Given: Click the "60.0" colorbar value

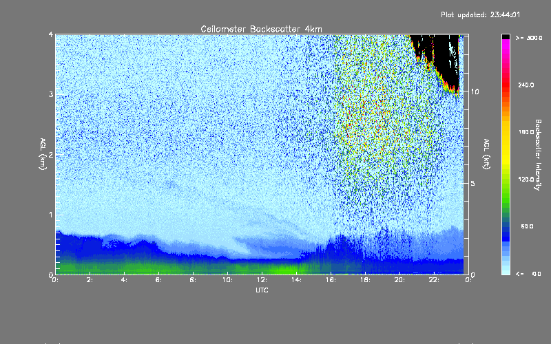Looking at the screenshot, I should pyautogui.click(x=527, y=226).
